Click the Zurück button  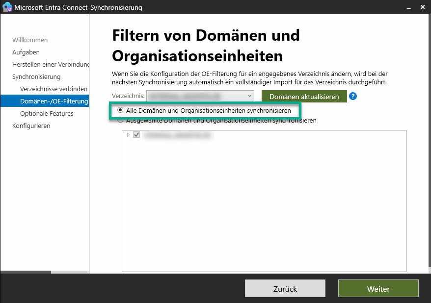tap(285, 289)
